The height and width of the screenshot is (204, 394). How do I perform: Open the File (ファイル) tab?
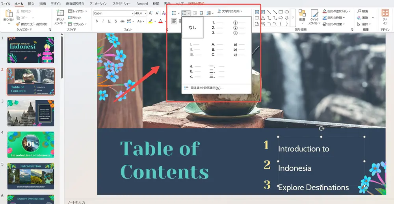[5, 4]
